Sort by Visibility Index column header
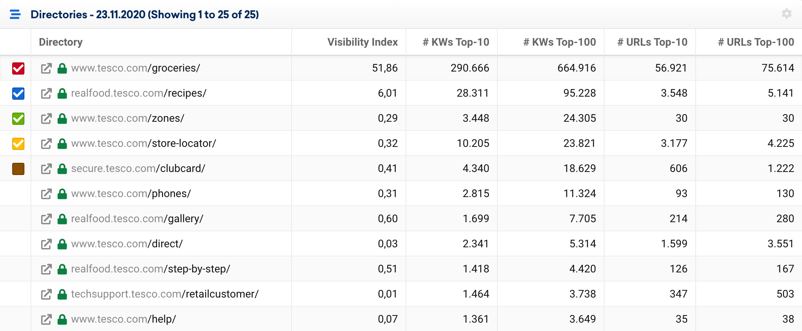802x331 pixels. click(x=363, y=42)
